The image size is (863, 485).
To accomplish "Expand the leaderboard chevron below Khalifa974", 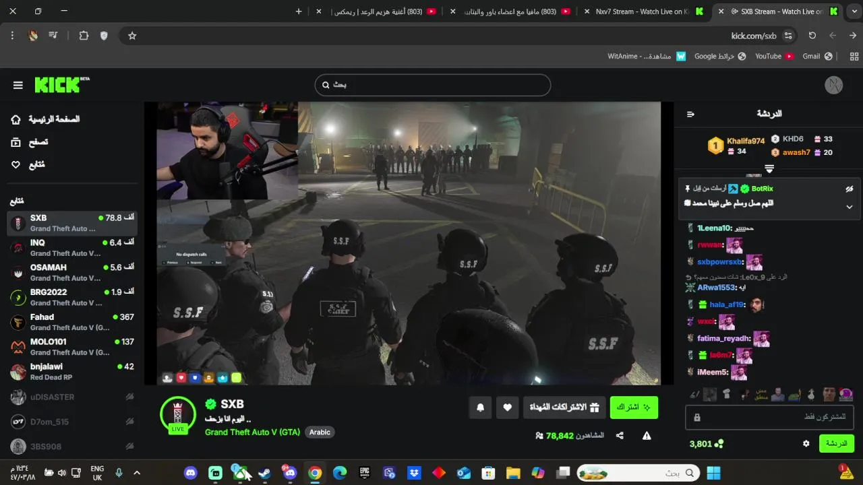I will click(769, 168).
